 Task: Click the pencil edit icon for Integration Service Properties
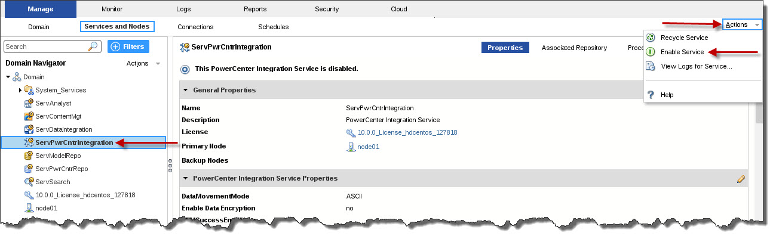[x=741, y=178]
